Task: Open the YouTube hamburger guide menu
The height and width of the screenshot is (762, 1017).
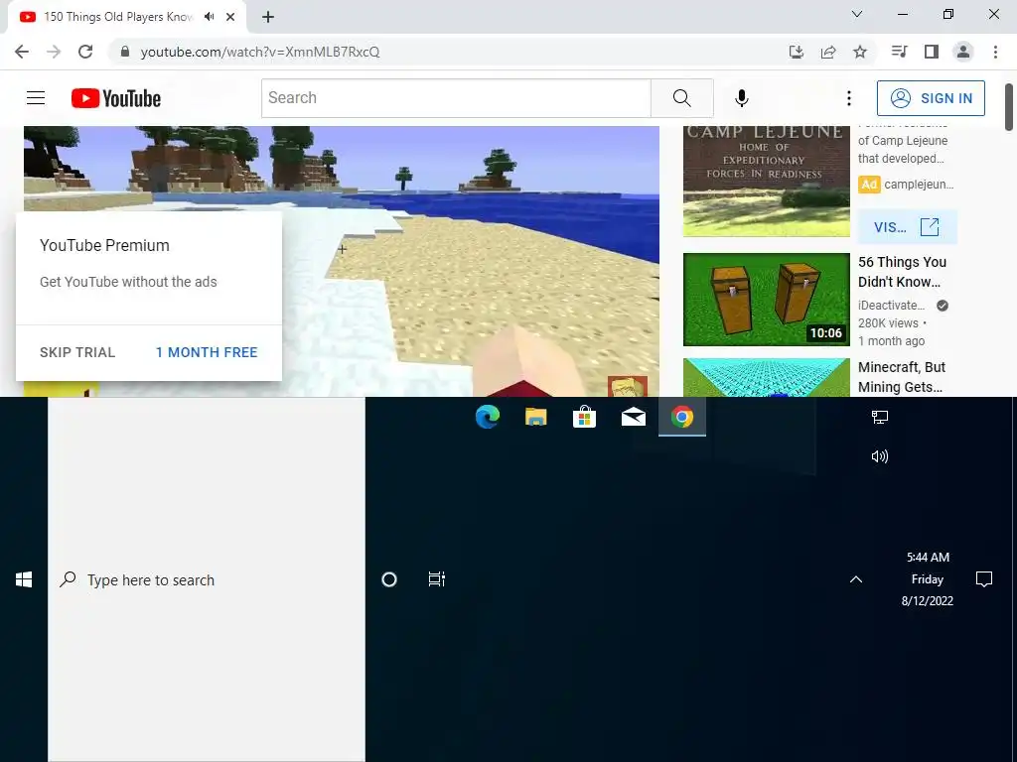Action: tap(36, 98)
